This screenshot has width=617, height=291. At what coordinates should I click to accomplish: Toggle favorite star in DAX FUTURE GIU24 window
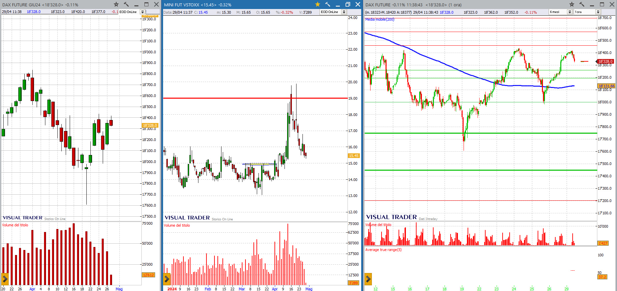click(116, 4)
